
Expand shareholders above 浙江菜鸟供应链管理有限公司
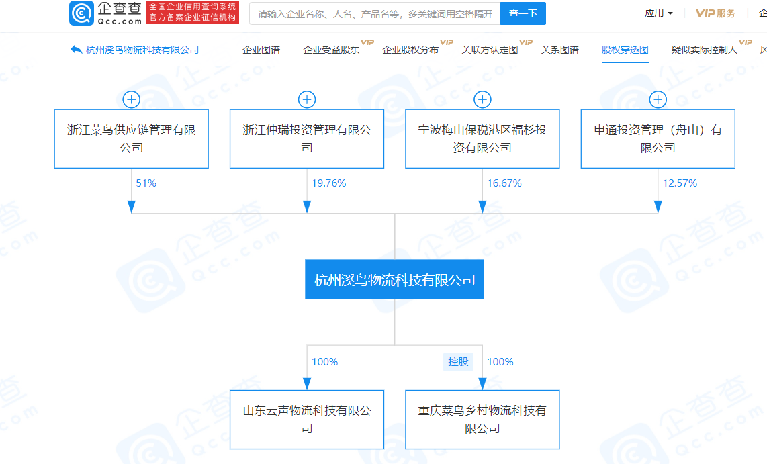click(x=131, y=100)
